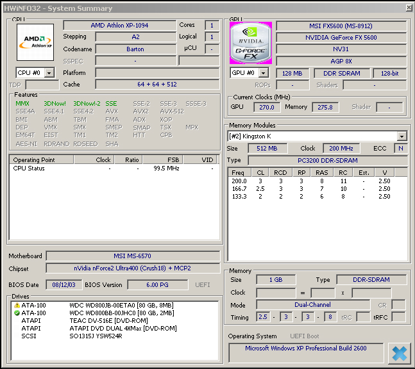This screenshot has height=369, width=415.
Task: Click the VID column header
Action: click(200, 160)
